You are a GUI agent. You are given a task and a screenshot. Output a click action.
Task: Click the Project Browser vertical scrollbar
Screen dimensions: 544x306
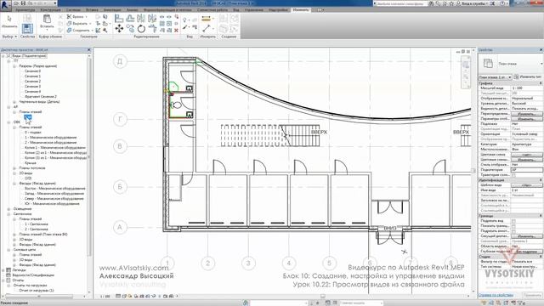(x=88, y=156)
